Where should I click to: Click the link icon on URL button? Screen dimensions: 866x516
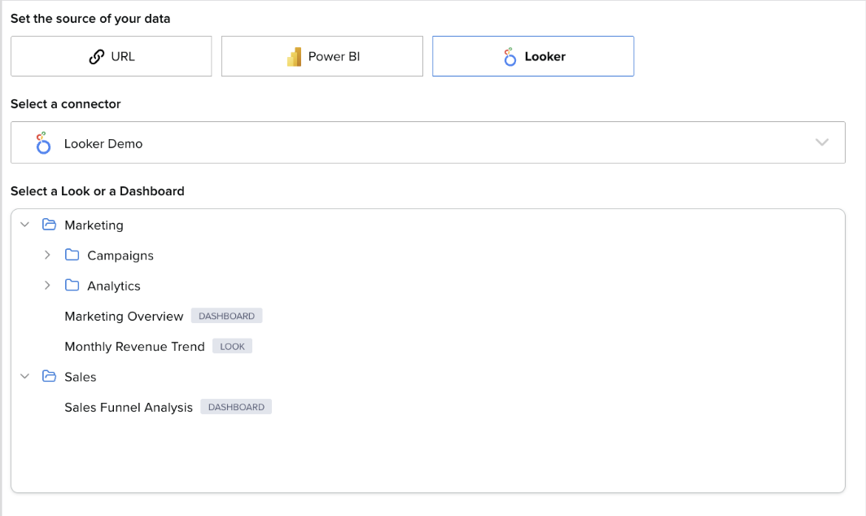click(x=97, y=56)
